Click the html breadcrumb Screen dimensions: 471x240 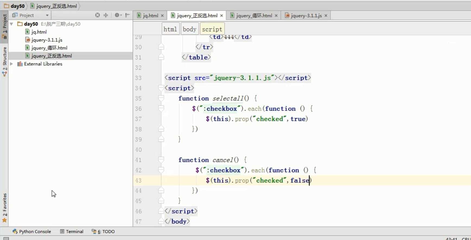[170, 29]
